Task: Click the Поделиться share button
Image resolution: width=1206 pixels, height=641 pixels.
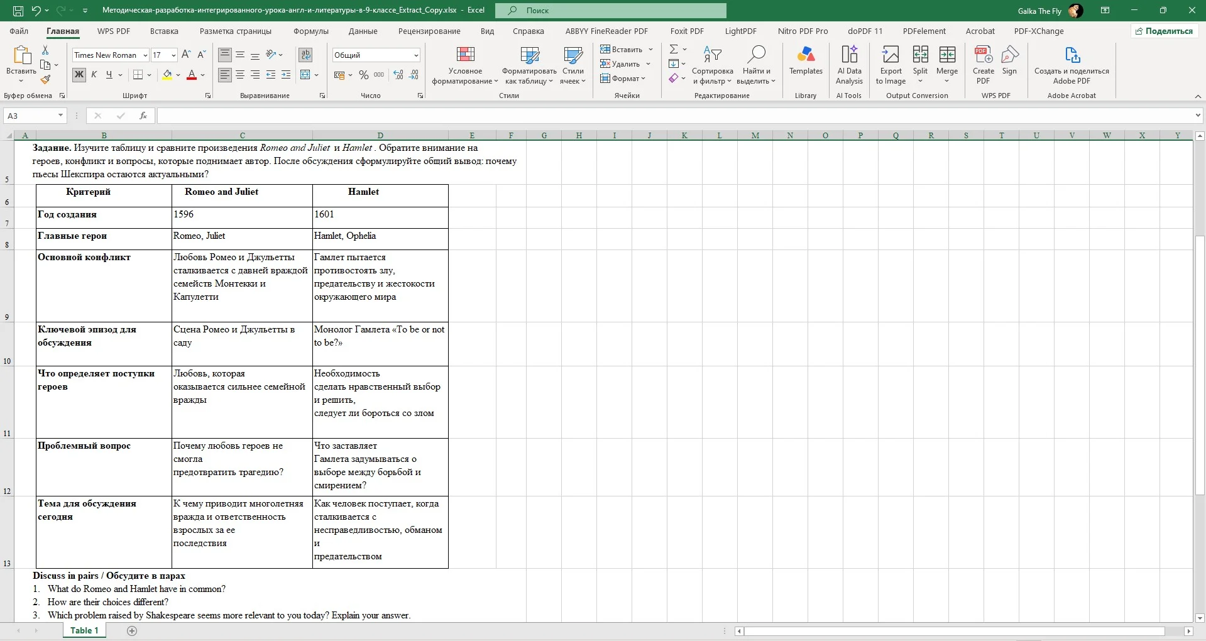Action: pos(1164,31)
